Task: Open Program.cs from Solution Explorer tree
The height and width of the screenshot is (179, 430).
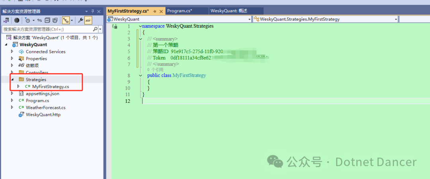Action: 37,100
